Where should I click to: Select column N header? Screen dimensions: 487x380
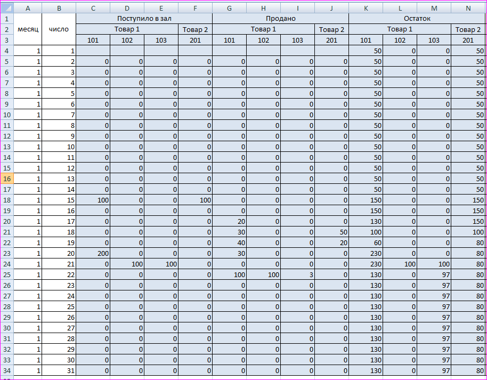click(468, 8)
